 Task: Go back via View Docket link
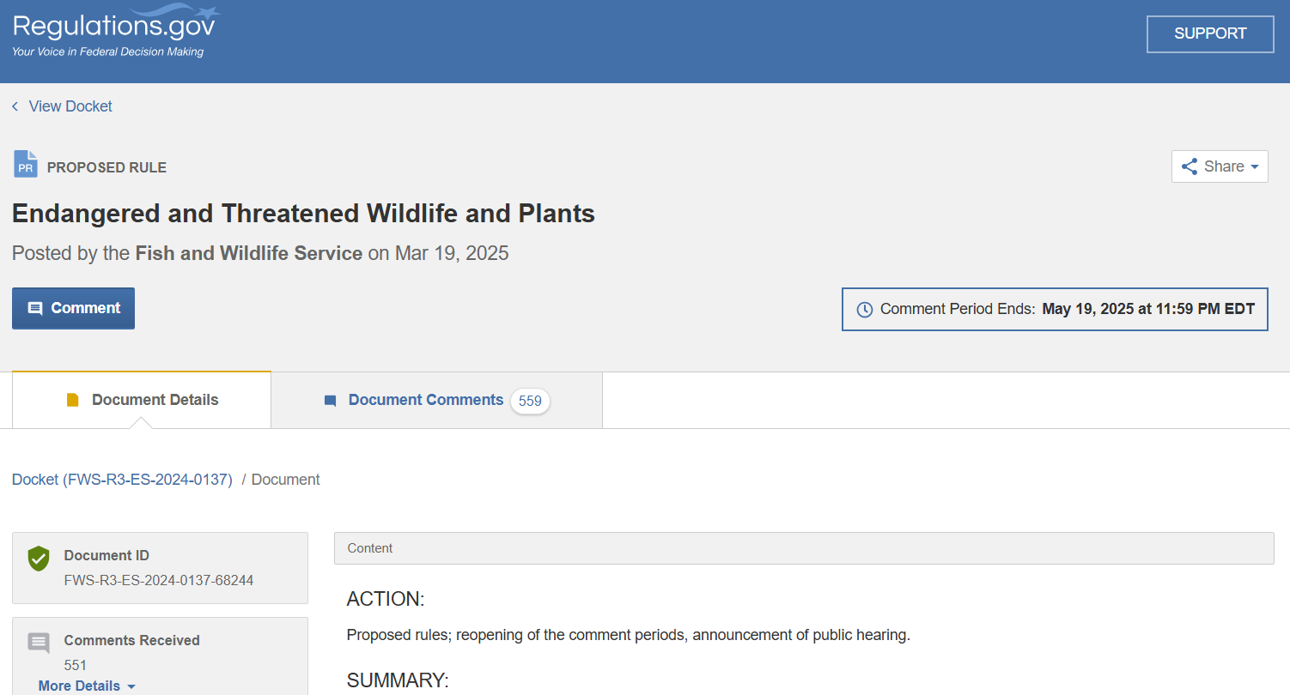click(70, 106)
